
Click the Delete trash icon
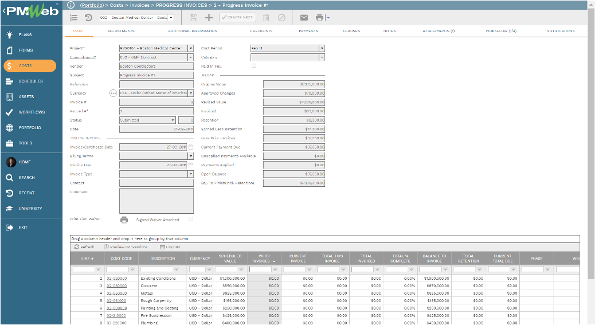(266, 17)
